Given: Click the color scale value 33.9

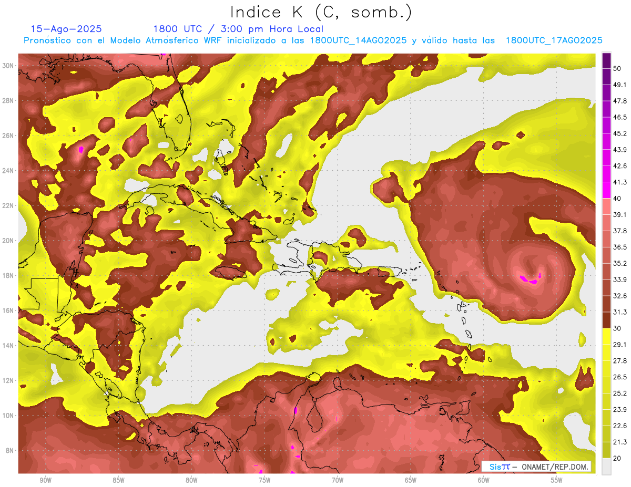Looking at the screenshot, I should tap(620, 279).
